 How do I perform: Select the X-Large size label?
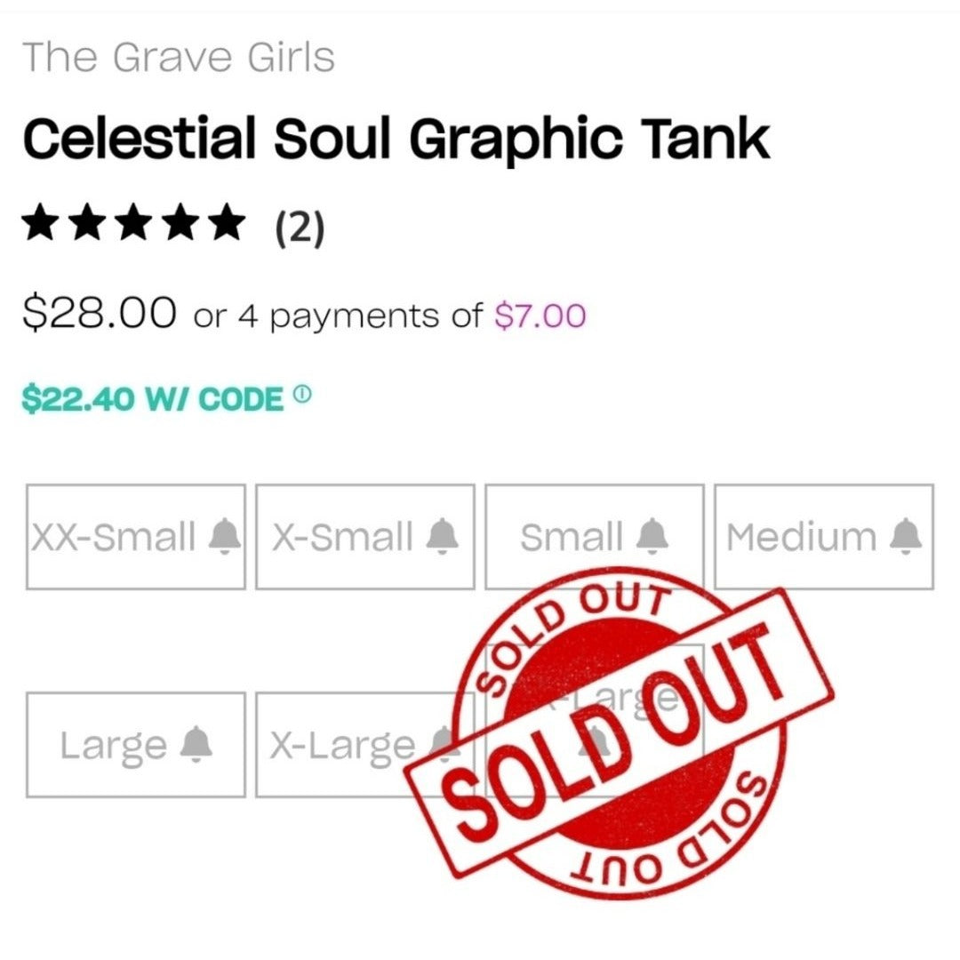click(x=342, y=747)
